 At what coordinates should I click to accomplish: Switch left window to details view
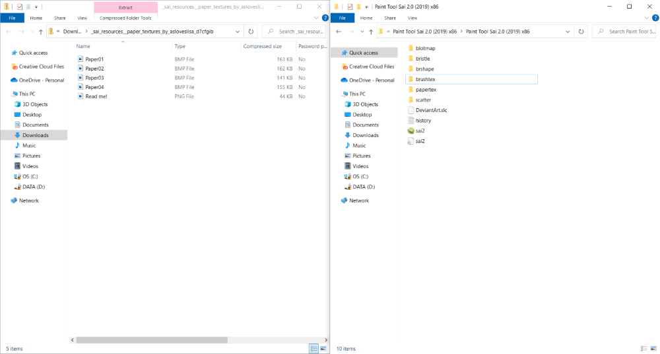313,348
